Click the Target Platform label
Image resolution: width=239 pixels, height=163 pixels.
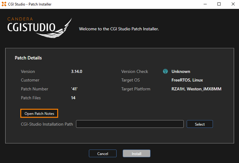click(x=136, y=89)
